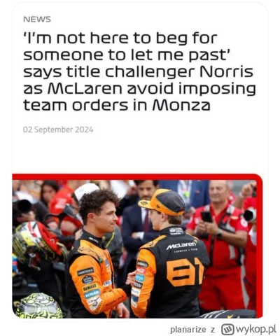Click the McLaren logo on driver's back
Screen dimensions: 280x336
[x=181, y=245]
